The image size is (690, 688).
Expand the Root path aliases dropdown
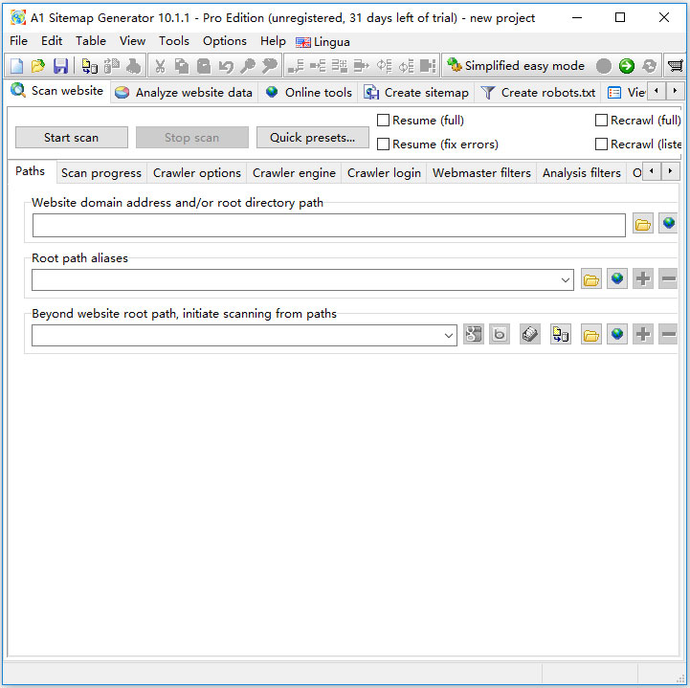(x=565, y=280)
